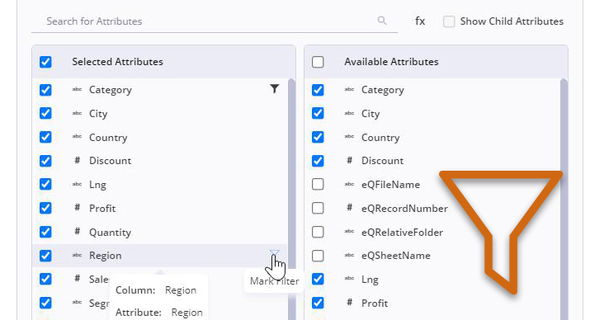Screen dimensions: 590x320
Task: Click Mark Filter icon on Region row
Action: click(274, 252)
